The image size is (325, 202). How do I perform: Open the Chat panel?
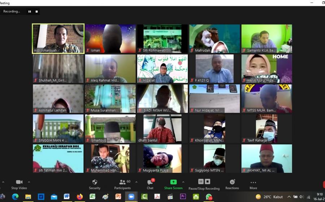point(150,183)
